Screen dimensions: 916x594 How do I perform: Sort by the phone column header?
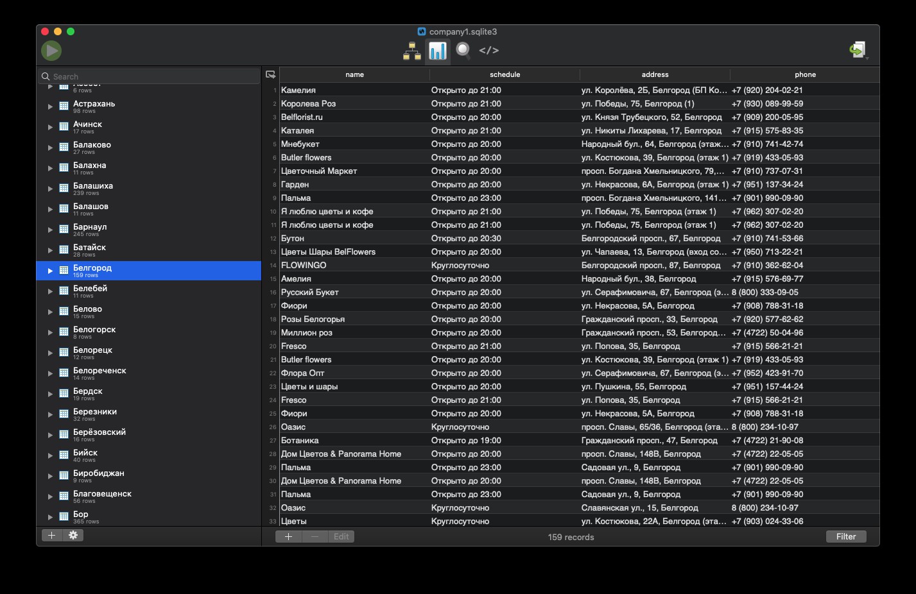[x=805, y=75]
